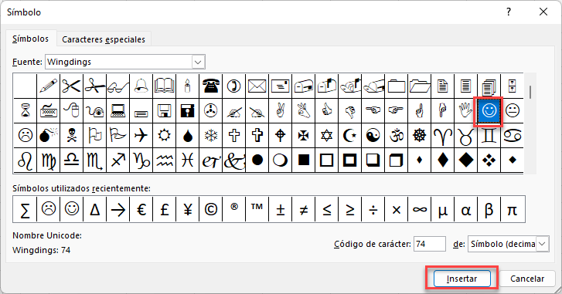
Task: Choose the snowflake symbol
Action: (211, 136)
